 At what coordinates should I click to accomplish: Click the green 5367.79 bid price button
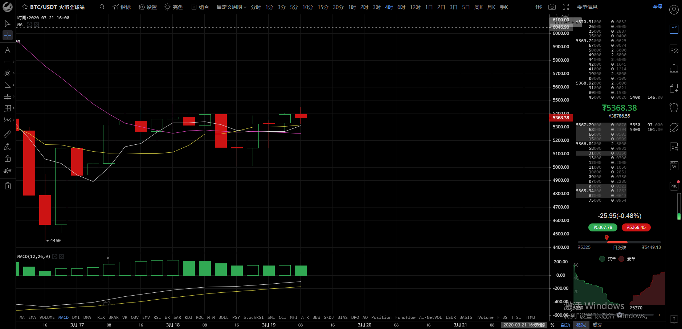[603, 227]
